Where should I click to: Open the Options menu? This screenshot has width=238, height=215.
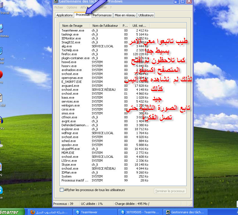[x=72, y=7]
